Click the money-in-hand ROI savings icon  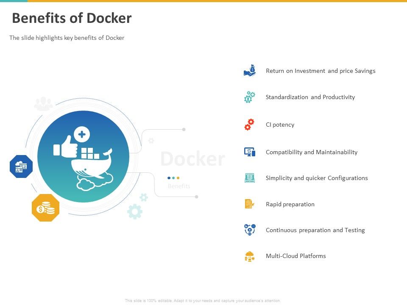(249, 71)
